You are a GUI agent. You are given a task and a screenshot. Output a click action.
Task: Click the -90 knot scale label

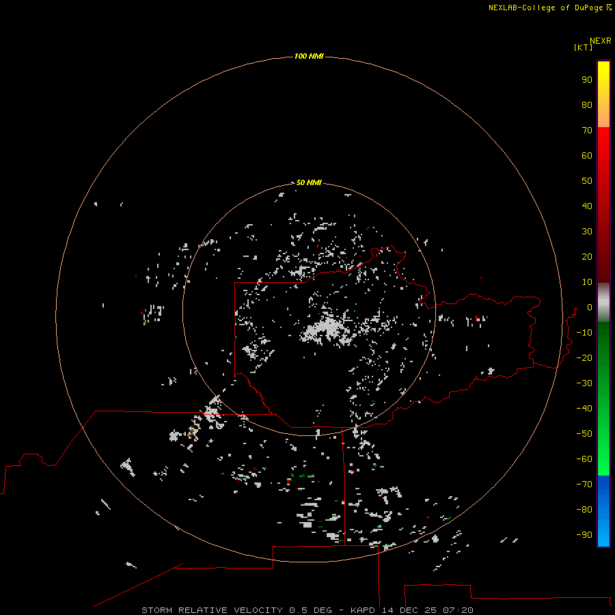click(584, 534)
